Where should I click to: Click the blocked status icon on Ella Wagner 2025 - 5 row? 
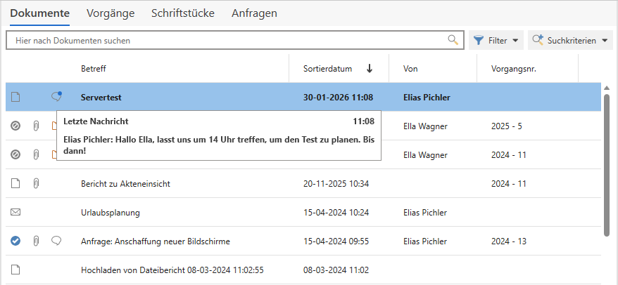[x=15, y=126]
